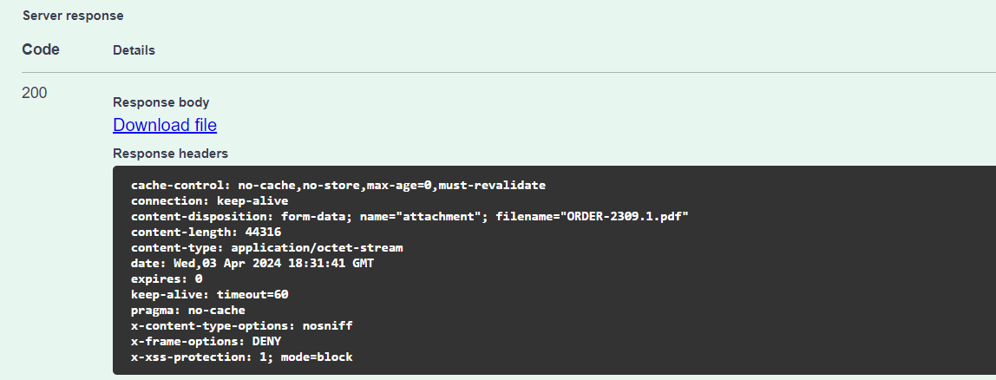Click the content-type: application/octet-stream line

[266, 248]
